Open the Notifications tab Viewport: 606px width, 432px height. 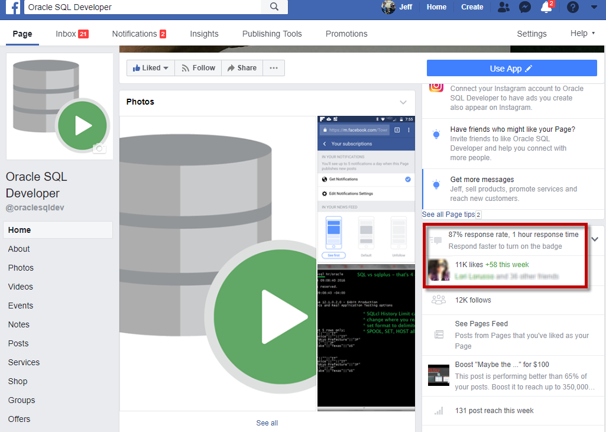(x=139, y=34)
